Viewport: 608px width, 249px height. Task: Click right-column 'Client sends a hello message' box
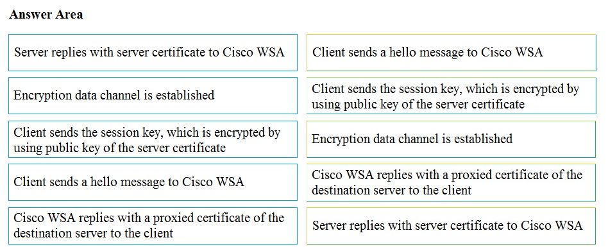tap(452, 53)
